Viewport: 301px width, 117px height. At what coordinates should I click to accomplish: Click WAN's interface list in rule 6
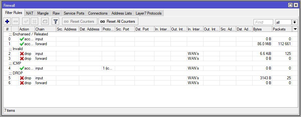[195, 83]
